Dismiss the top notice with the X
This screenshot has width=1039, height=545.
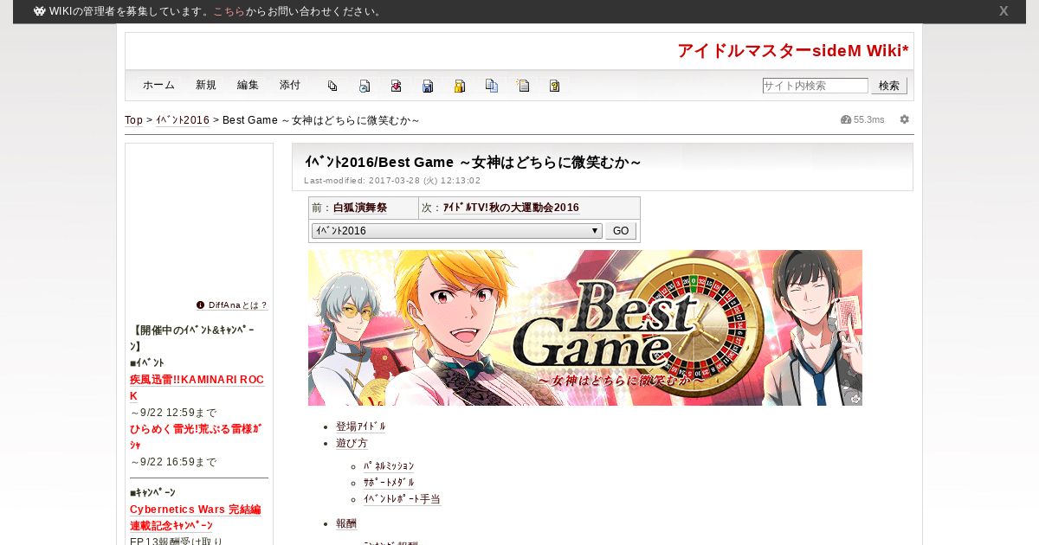coord(1004,11)
